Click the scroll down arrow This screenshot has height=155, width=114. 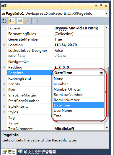[107, 128]
